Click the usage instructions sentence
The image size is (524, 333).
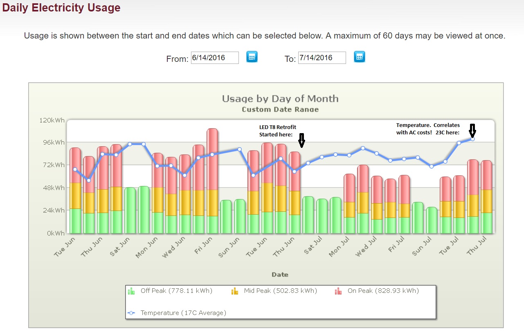(265, 36)
